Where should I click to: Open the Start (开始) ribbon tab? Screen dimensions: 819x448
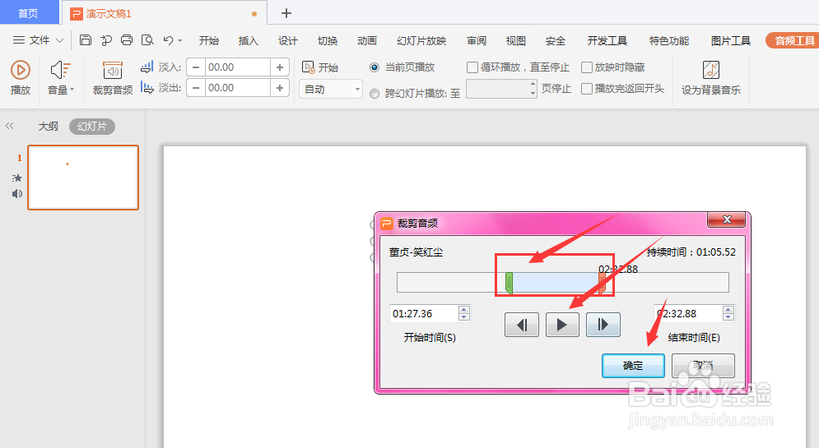click(x=209, y=40)
